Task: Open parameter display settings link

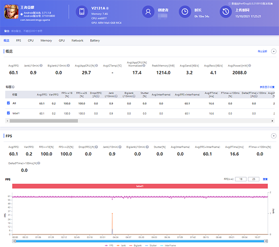Action: pos(267,87)
